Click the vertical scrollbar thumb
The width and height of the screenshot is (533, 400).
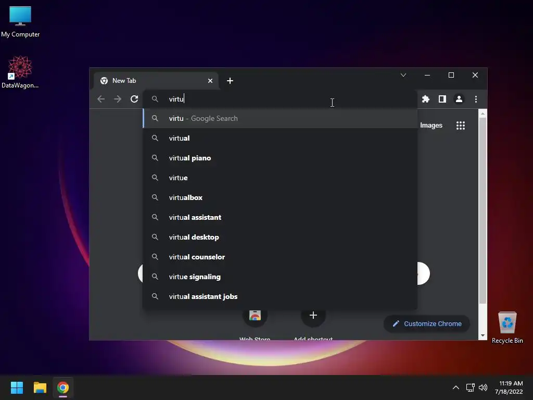(483, 211)
